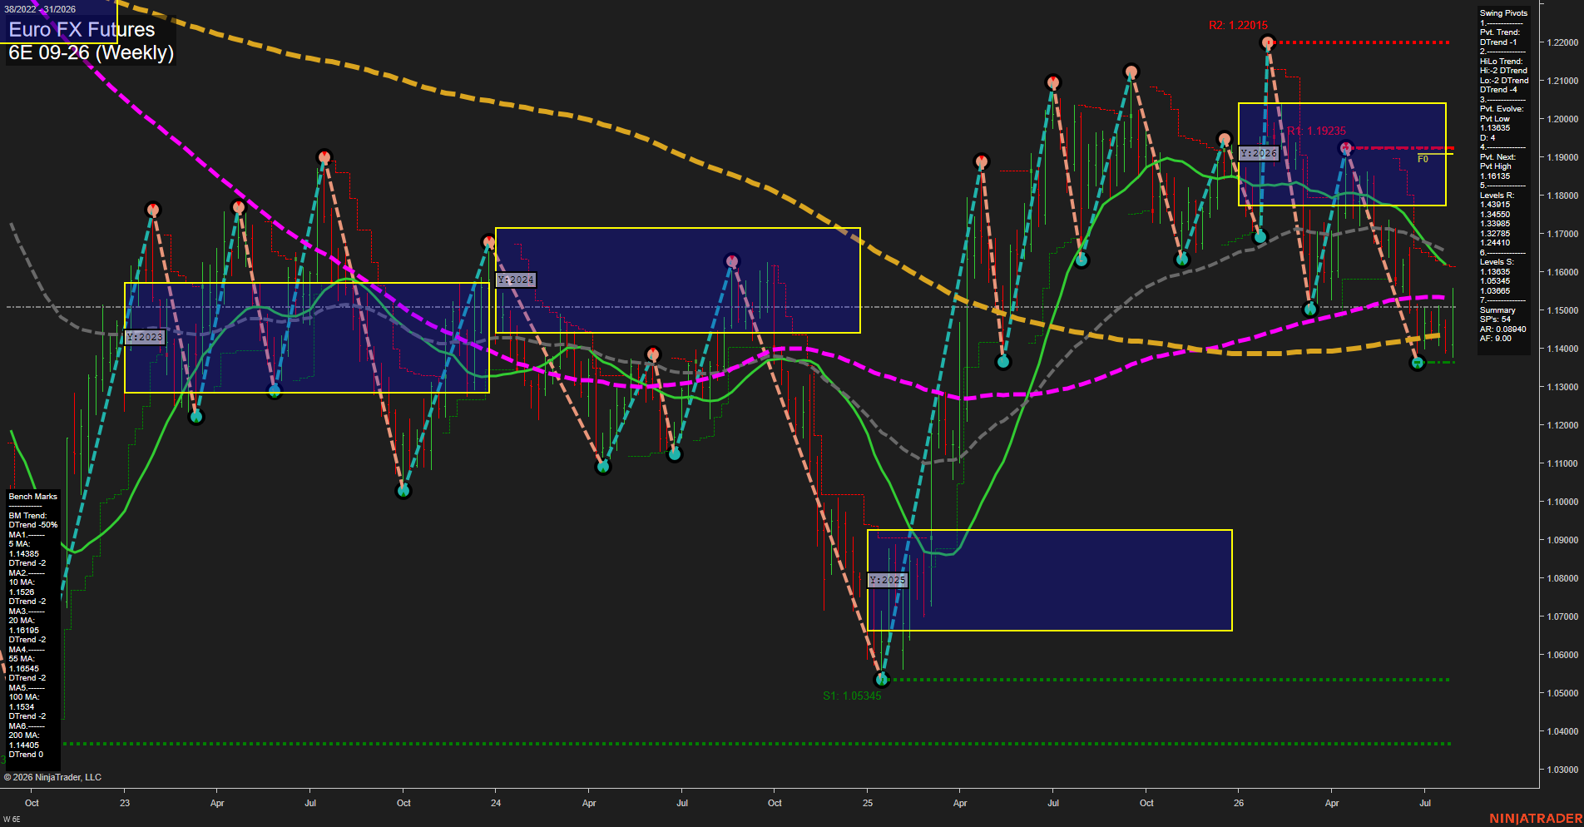Click the F0 marker label
This screenshot has height=827, width=1584.
coord(1423,159)
